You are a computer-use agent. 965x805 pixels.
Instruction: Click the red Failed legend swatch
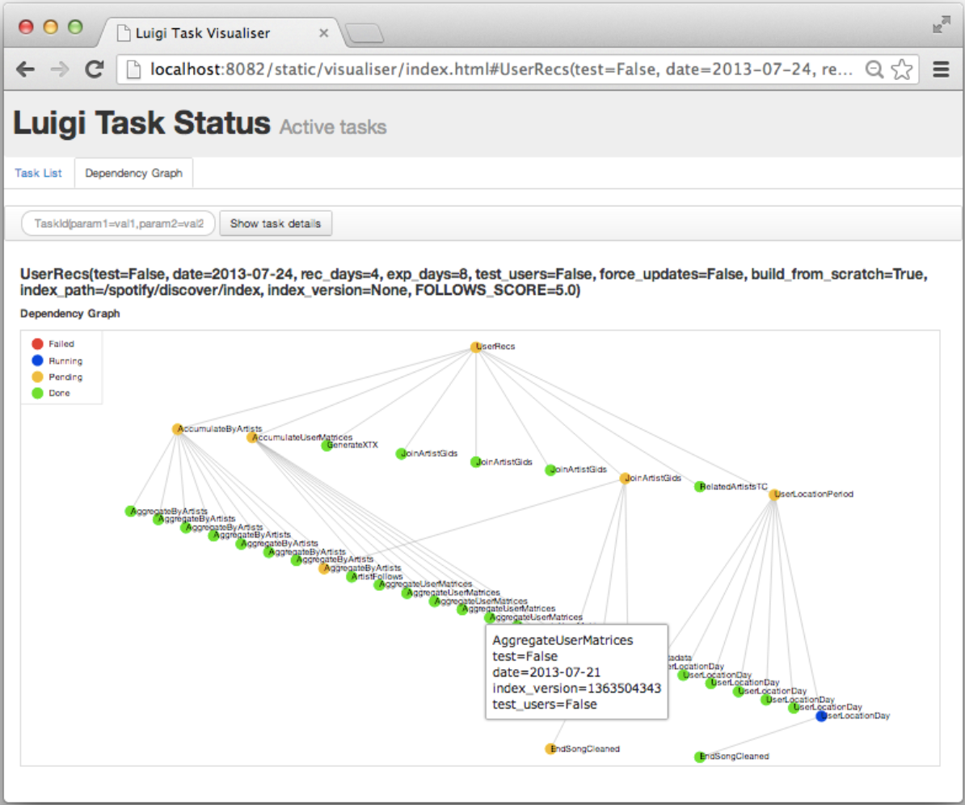click(37, 344)
